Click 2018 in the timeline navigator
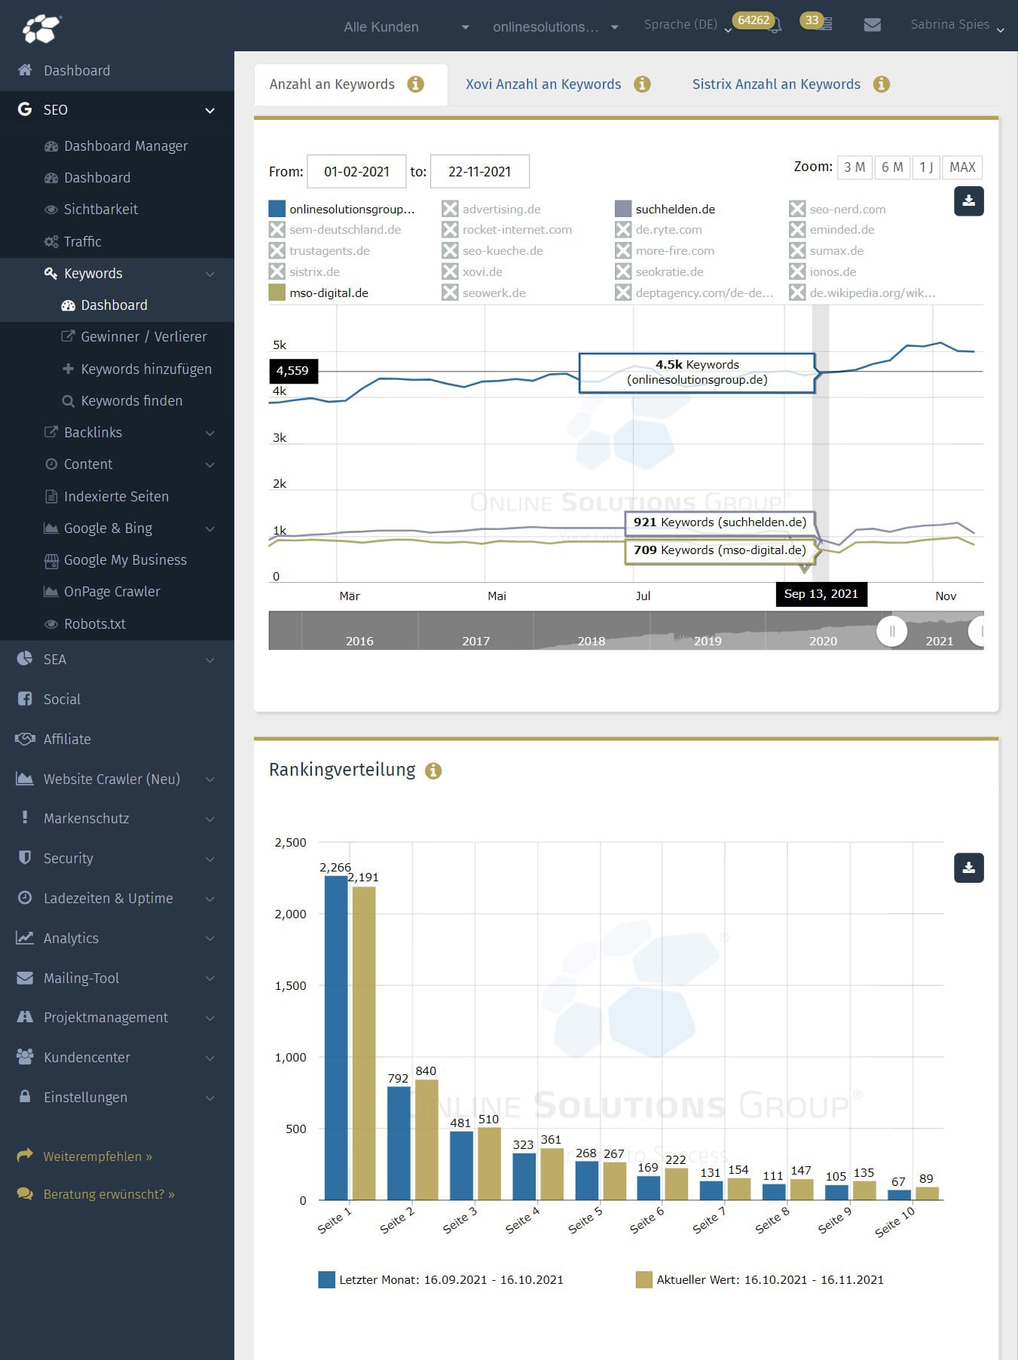The height and width of the screenshot is (1360, 1018). point(592,641)
